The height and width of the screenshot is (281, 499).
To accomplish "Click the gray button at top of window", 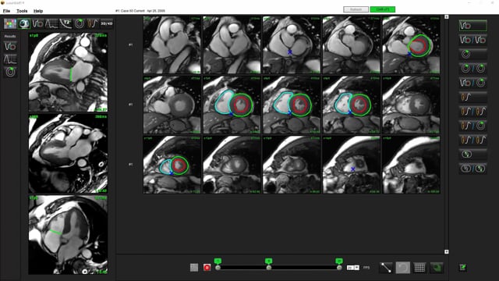I will pyautogui.click(x=356, y=9).
